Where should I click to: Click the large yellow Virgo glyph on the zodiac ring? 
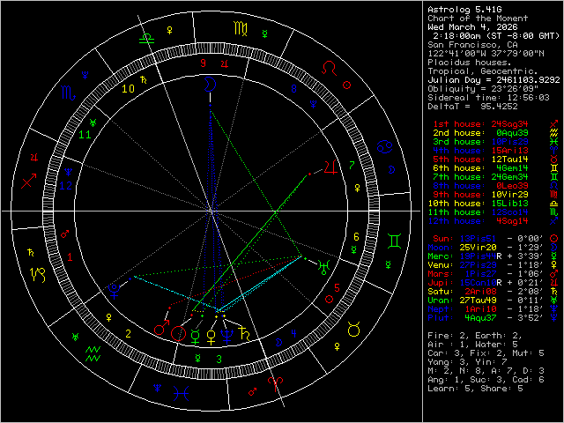[241, 29]
